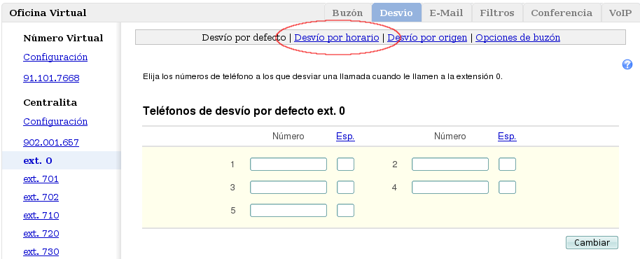Select virtual number 91.101.7668
The image size is (640, 259).
51,78
